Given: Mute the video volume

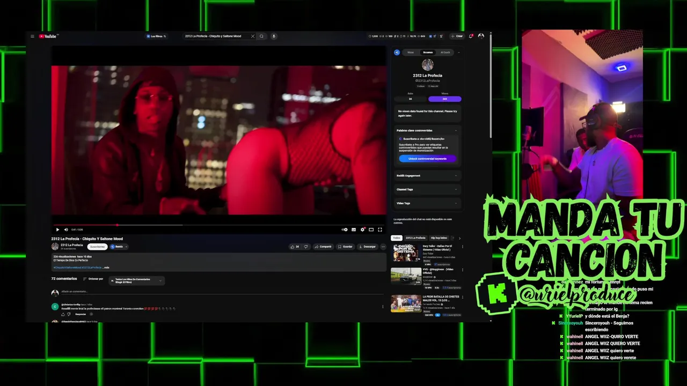Looking at the screenshot, I should tap(66, 229).
